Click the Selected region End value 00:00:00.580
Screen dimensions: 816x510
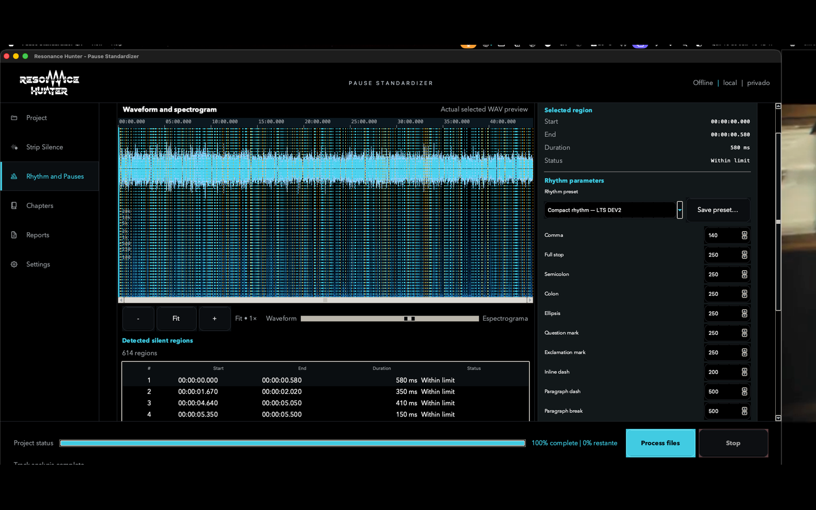click(730, 135)
